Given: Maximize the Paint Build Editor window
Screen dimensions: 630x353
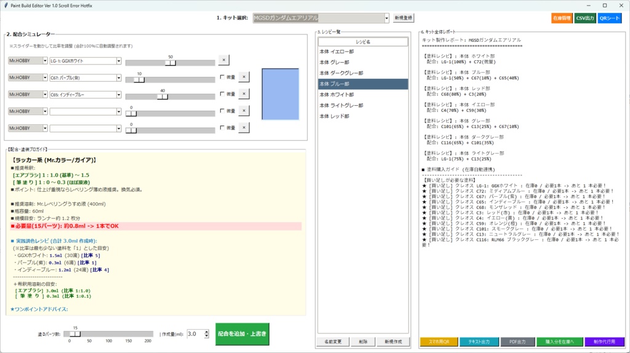Looking at the screenshot, I should [x=605, y=6].
